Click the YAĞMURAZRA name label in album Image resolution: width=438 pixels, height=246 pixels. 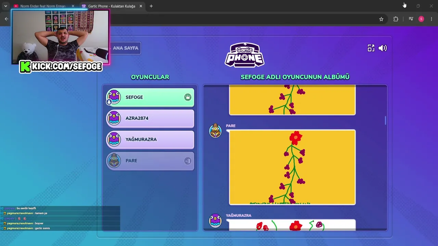click(x=239, y=216)
